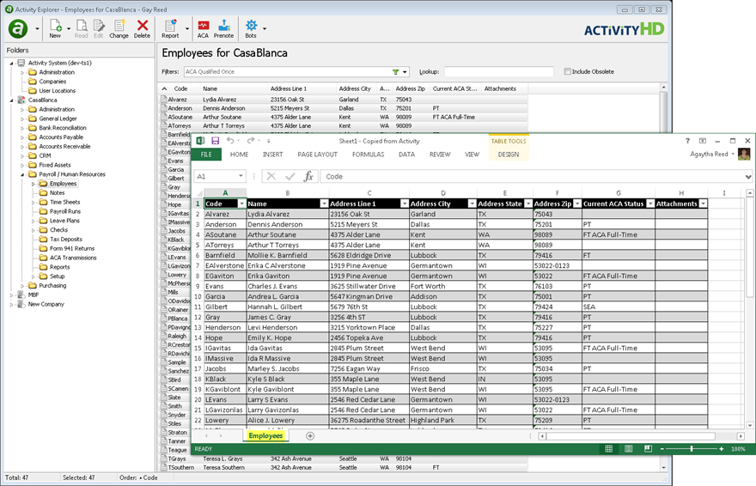Click the green filter funnel icon

pos(395,72)
